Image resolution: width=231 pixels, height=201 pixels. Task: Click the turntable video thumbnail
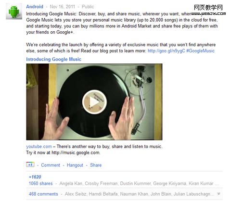tap(94, 102)
